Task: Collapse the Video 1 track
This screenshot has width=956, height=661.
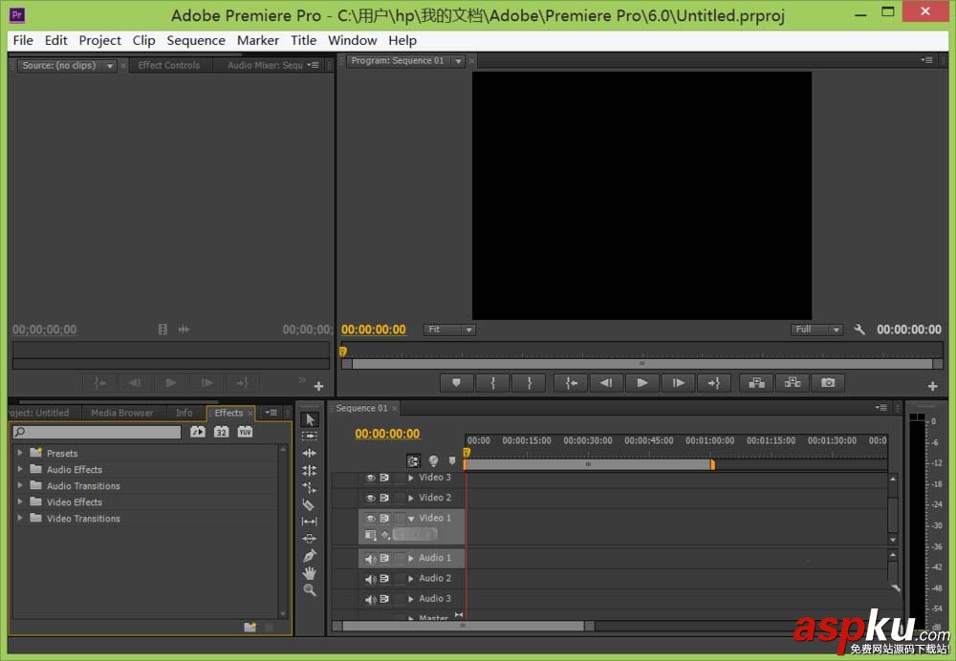Action: 411,519
